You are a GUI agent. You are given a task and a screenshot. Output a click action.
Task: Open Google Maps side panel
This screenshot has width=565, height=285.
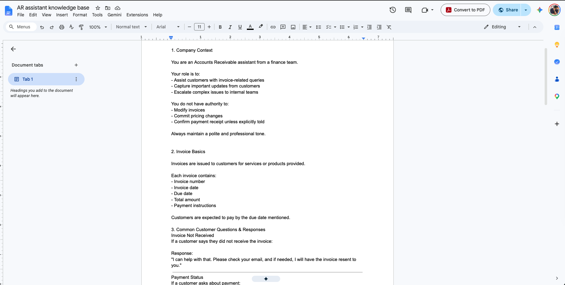click(557, 96)
